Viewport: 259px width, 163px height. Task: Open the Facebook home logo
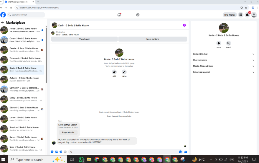pos(3,15)
